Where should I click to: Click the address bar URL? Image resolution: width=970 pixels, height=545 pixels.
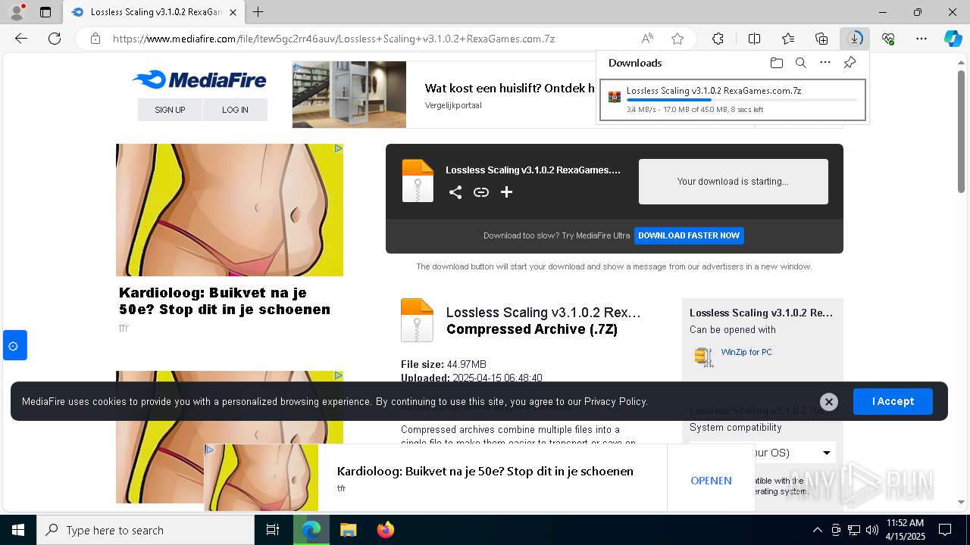coord(333,39)
